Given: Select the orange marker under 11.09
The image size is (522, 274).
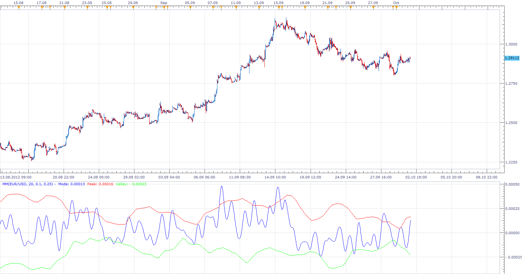Looking at the screenshot, I should tap(236, 8).
